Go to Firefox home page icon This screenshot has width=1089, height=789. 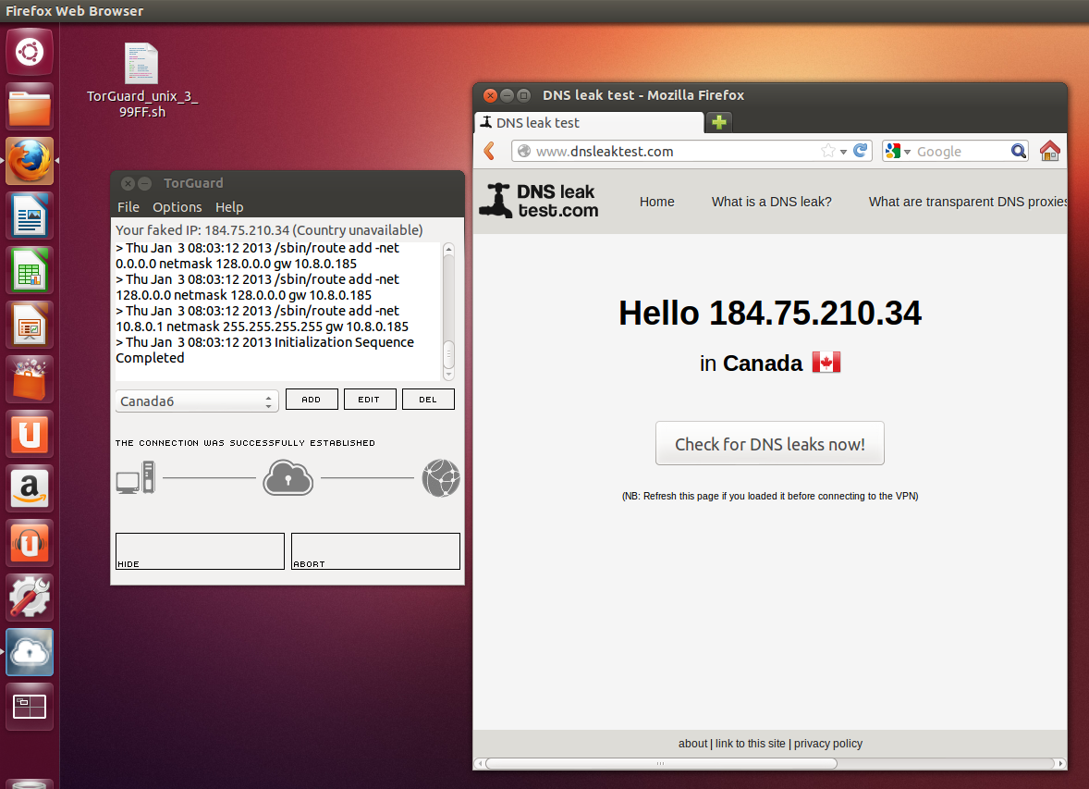tap(1050, 151)
